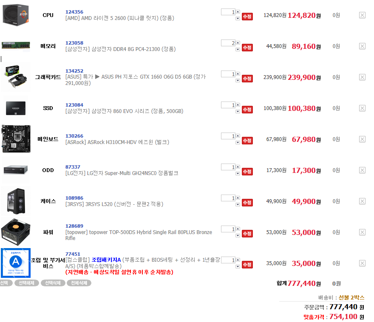Delete the 파워 row using X icon
Screen dimensions: 374x322
[362, 232]
